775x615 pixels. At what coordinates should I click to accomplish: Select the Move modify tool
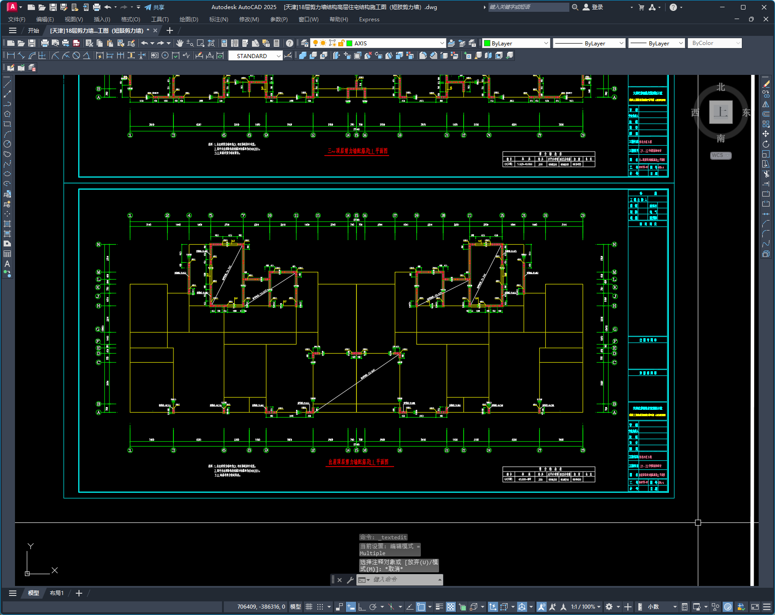click(766, 134)
